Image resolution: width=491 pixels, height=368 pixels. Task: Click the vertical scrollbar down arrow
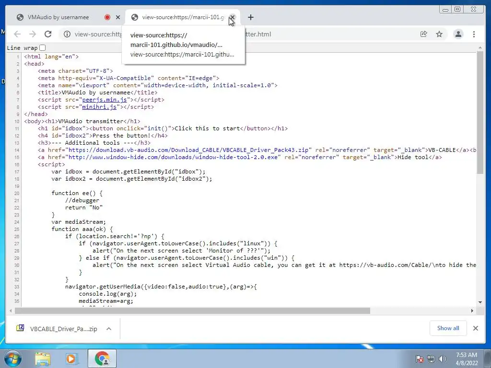click(480, 302)
